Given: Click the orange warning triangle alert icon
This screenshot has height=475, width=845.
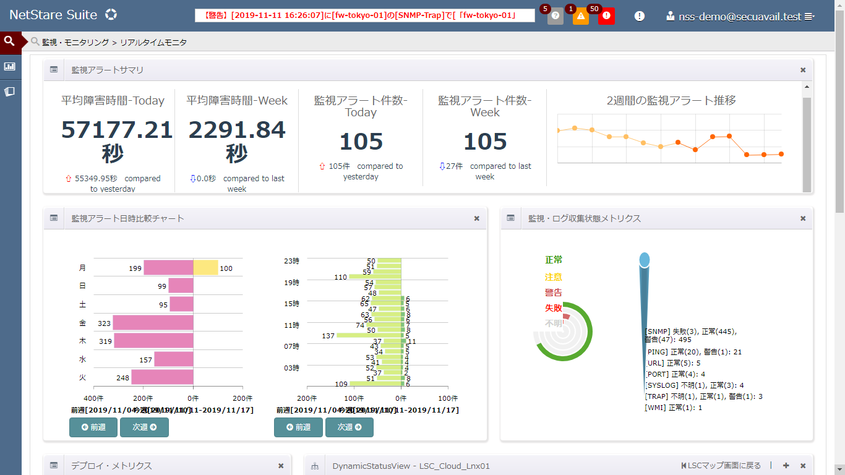Looking at the screenshot, I should [581, 17].
